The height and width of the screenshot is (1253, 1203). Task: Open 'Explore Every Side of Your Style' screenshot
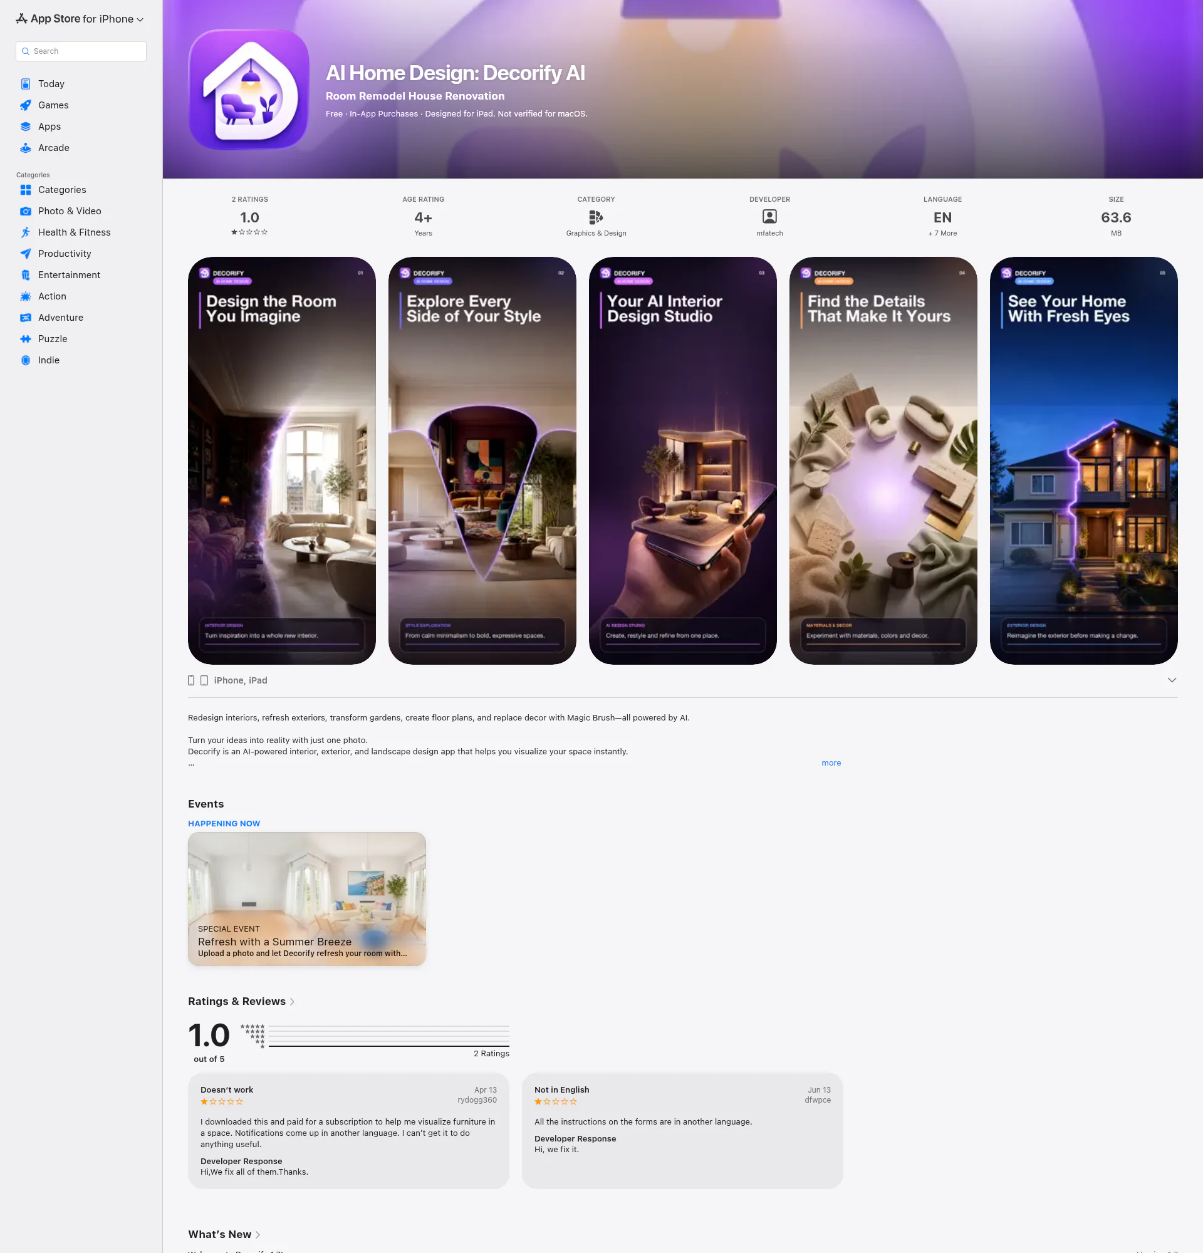click(x=482, y=461)
